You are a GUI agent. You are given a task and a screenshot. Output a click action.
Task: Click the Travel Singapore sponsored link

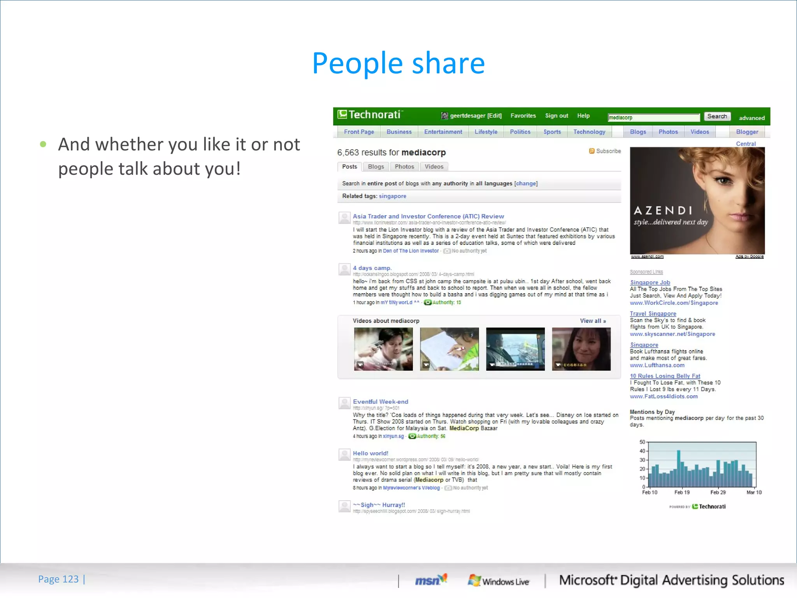pyautogui.click(x=653, y=313)
